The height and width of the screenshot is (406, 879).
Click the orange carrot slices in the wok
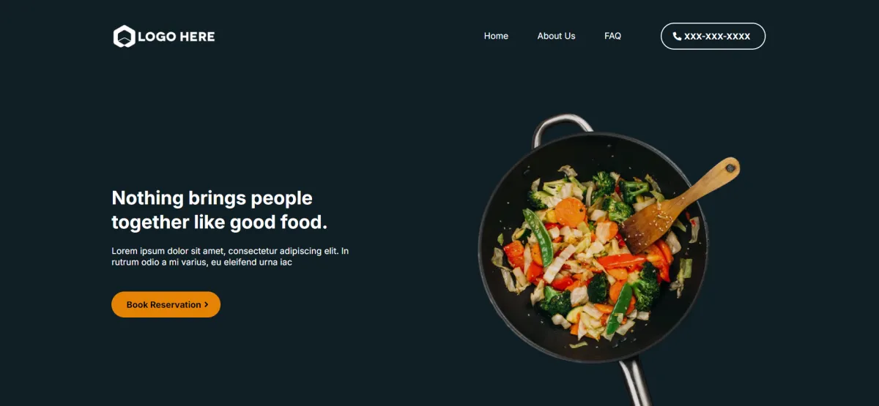pos(571,211)
